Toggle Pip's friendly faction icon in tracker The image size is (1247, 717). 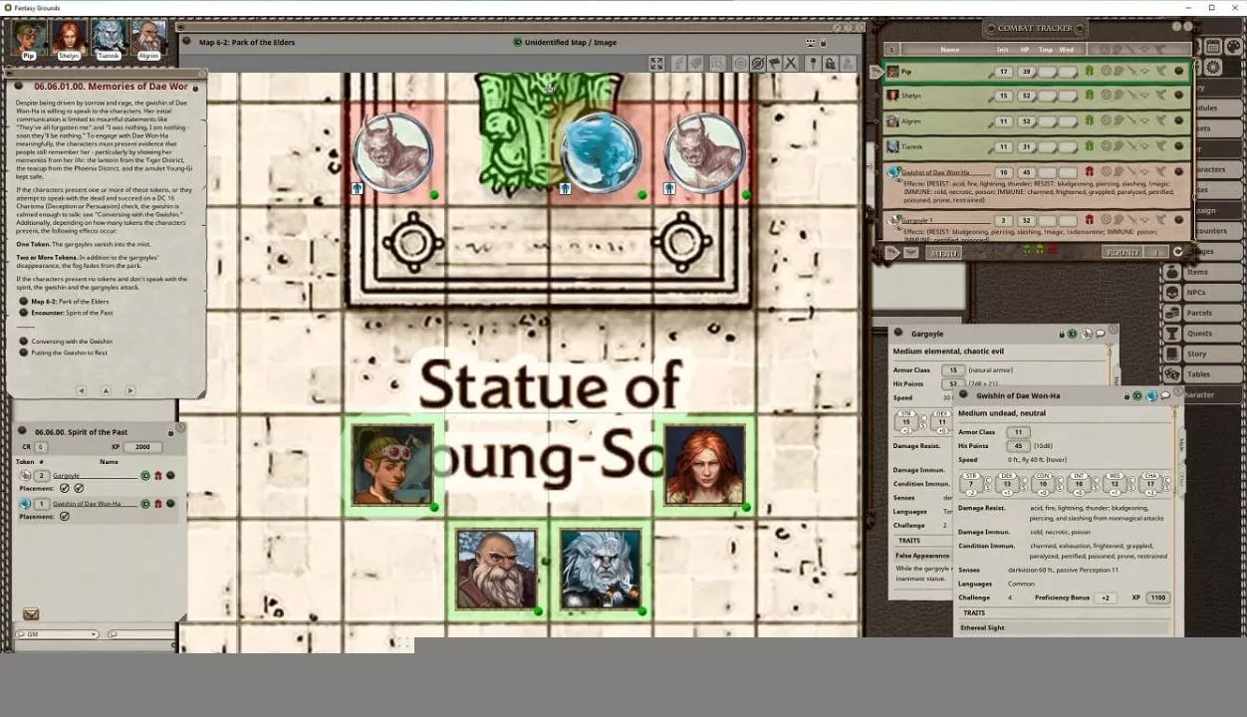1089,72
